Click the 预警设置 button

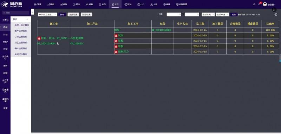[86, 14]
